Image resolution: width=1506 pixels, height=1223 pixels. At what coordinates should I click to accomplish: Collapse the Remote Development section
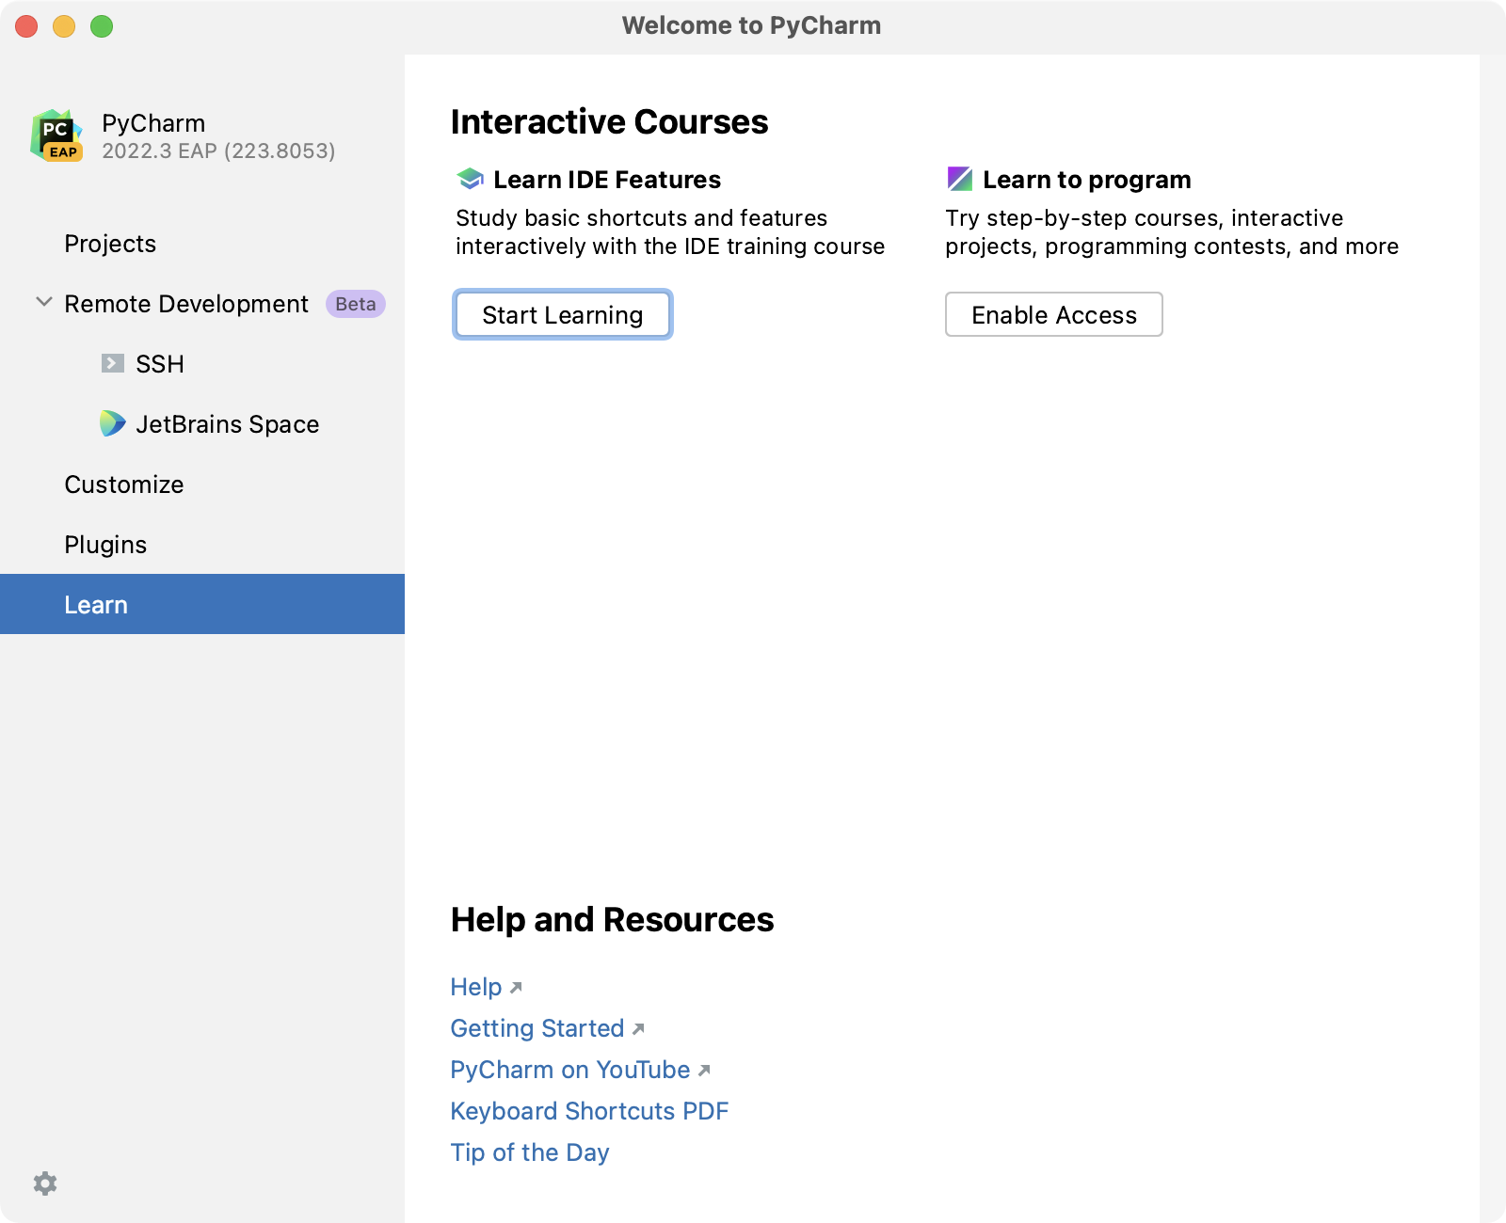point(42,303)
